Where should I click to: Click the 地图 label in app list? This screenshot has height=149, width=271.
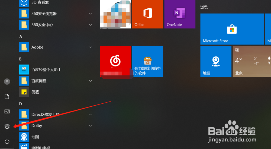(x=35, y=137)
